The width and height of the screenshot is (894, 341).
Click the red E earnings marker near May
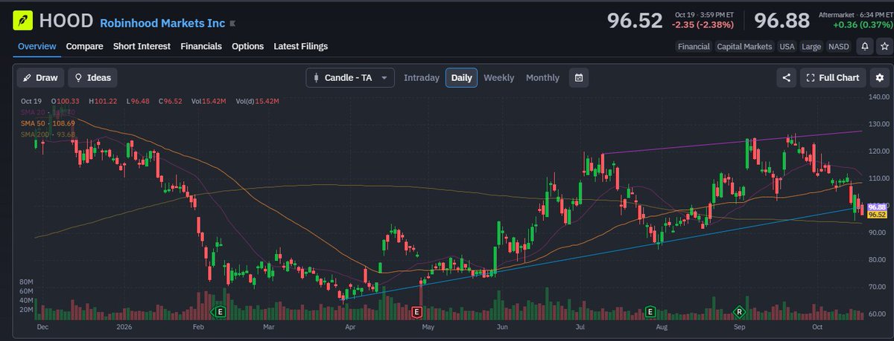click(x=416, y=311)
